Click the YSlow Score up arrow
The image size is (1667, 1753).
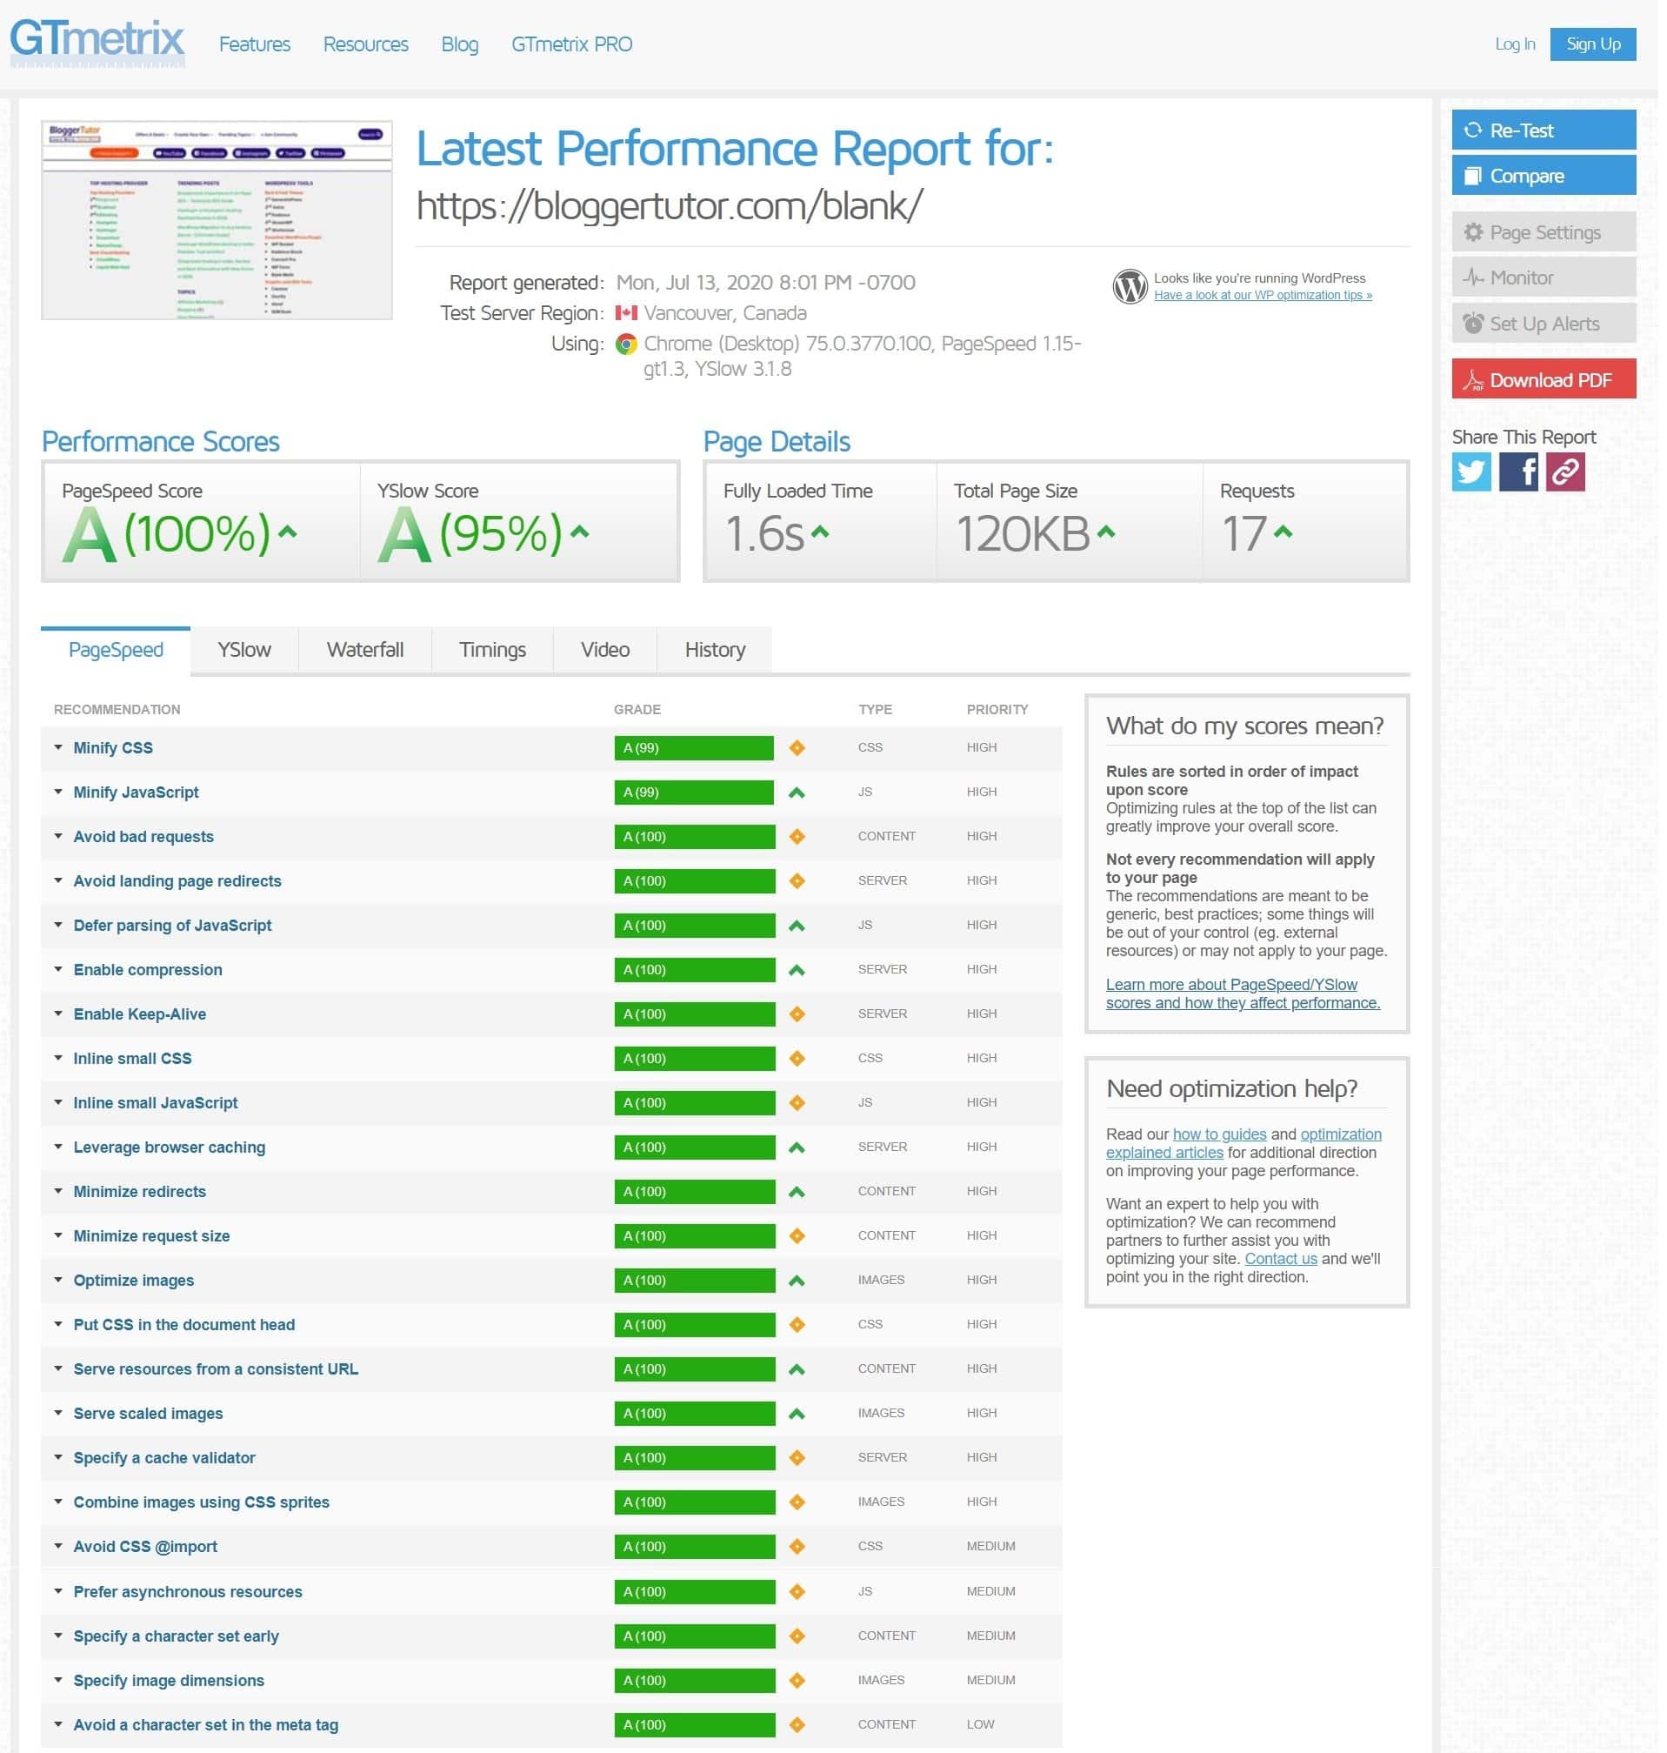pos(579,532)
